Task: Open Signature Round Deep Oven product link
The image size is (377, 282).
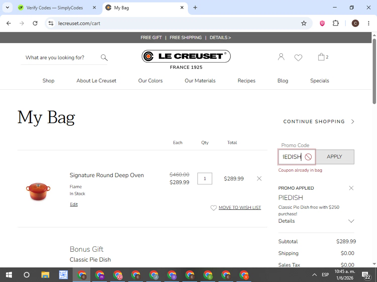Action: point(107,175)
